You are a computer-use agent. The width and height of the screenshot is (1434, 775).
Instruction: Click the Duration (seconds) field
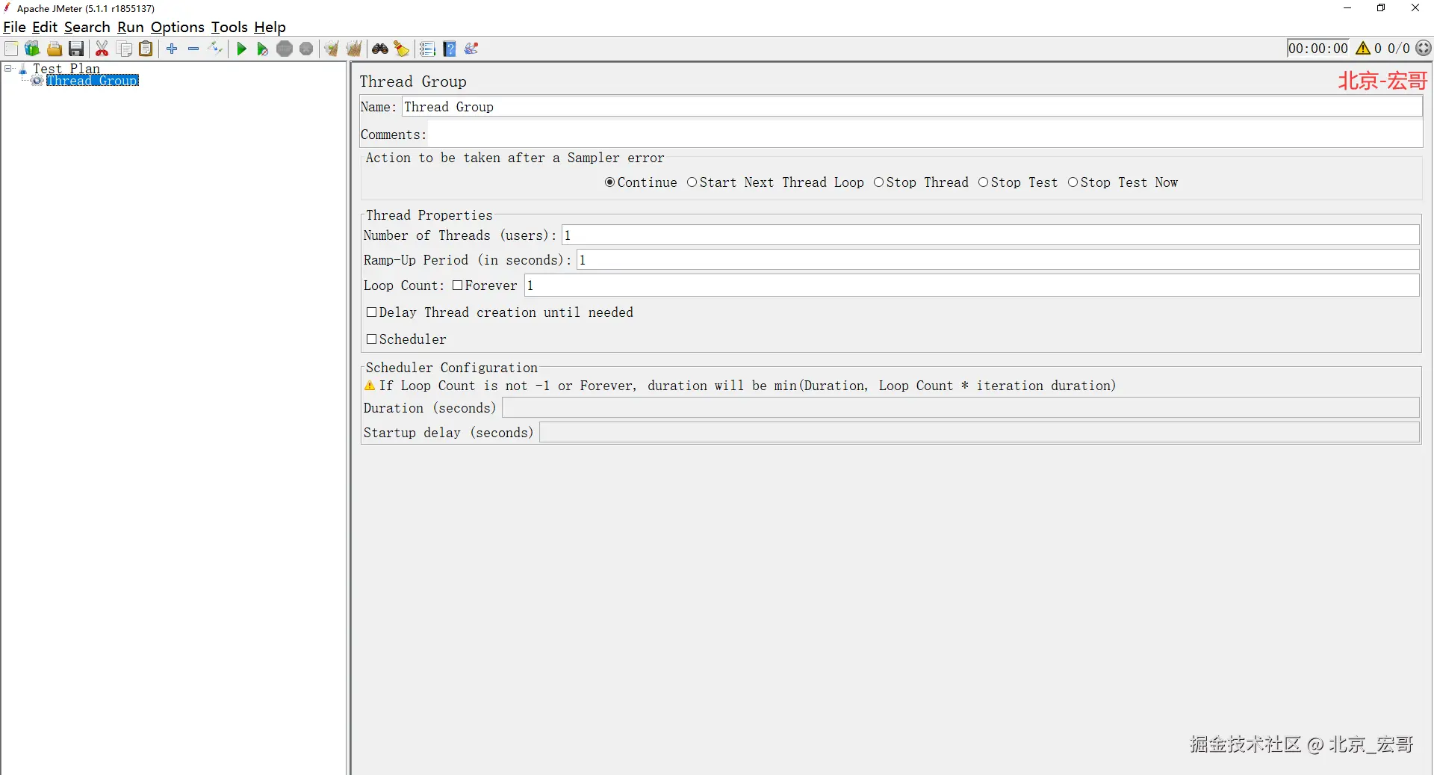[960, 408]
